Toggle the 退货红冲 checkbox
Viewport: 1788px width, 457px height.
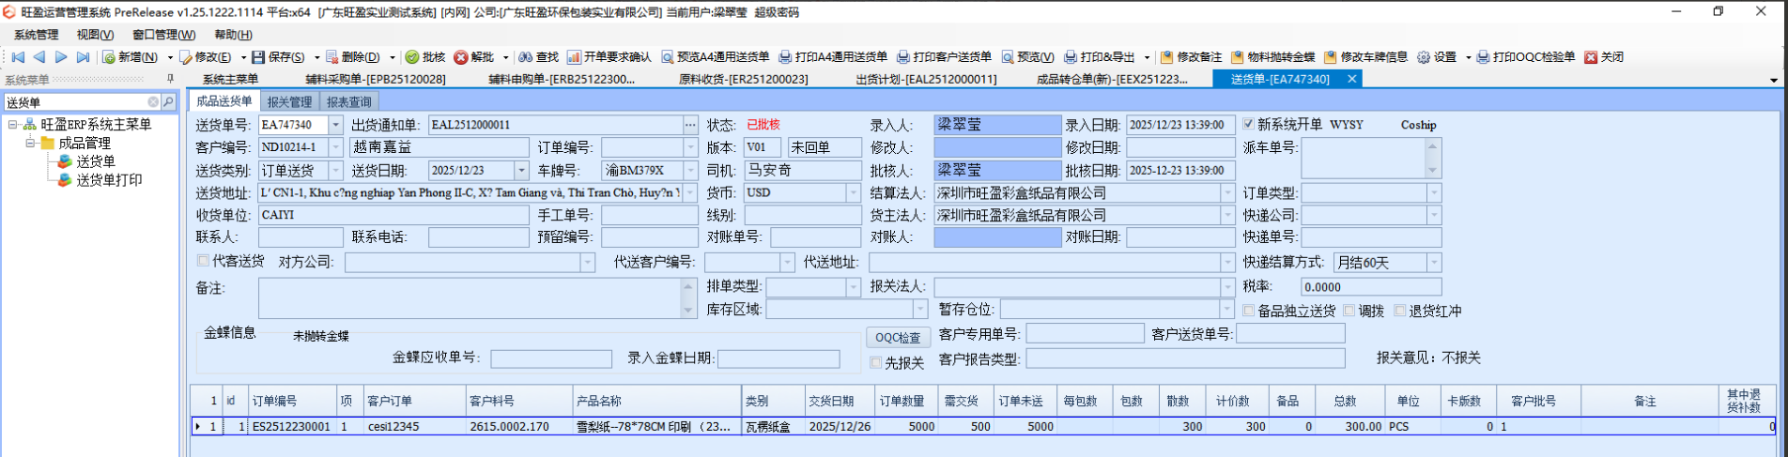(1400, 311)
